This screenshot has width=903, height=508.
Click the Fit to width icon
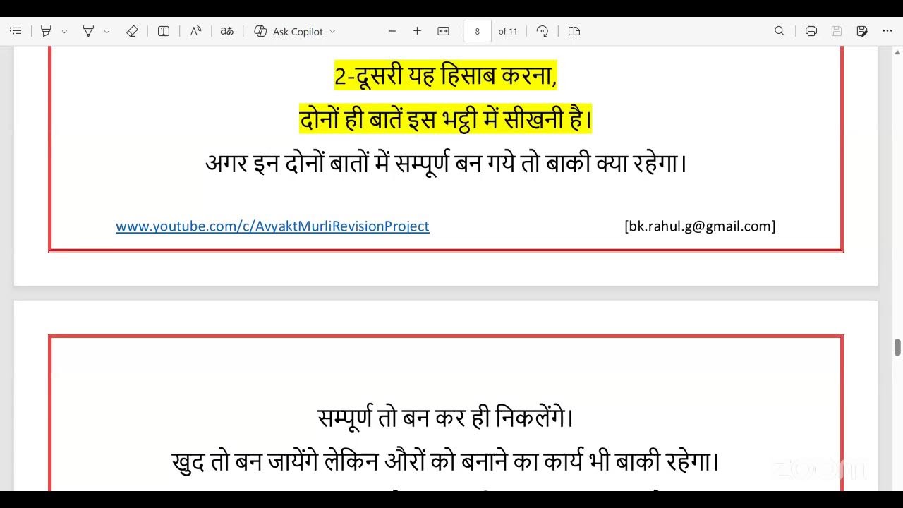click(443, 31)
